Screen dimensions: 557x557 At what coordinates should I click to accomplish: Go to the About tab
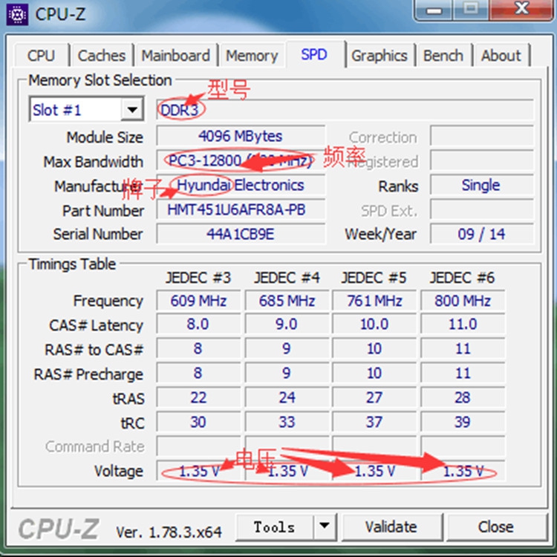point(501,56)
